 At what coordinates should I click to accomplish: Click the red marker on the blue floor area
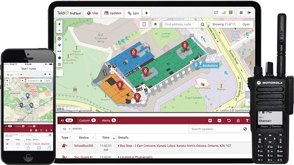tap(133, 53)
